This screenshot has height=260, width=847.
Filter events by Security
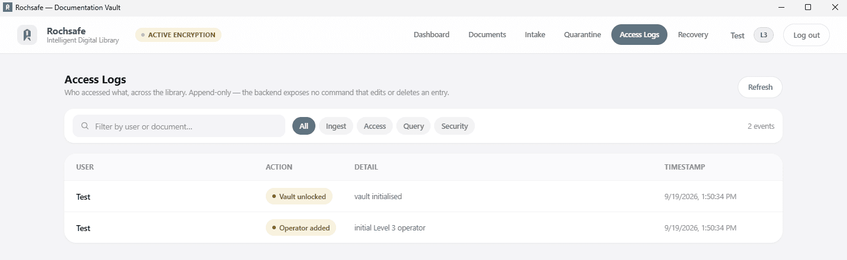pos(454,126)
